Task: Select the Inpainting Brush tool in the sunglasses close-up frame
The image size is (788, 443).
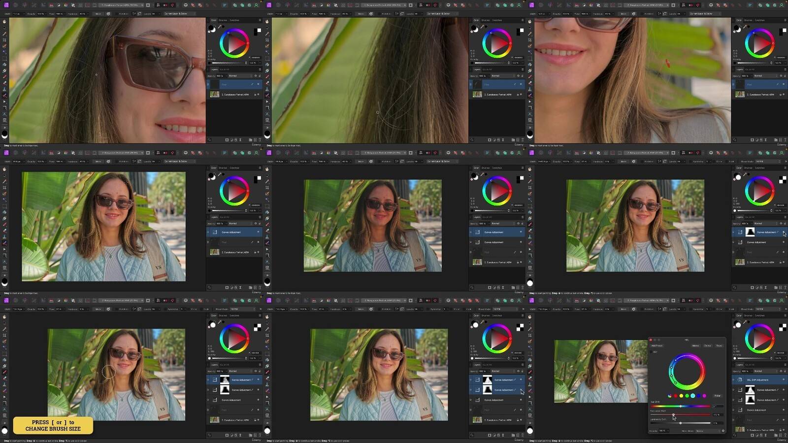Action: [x=4, y=96]
